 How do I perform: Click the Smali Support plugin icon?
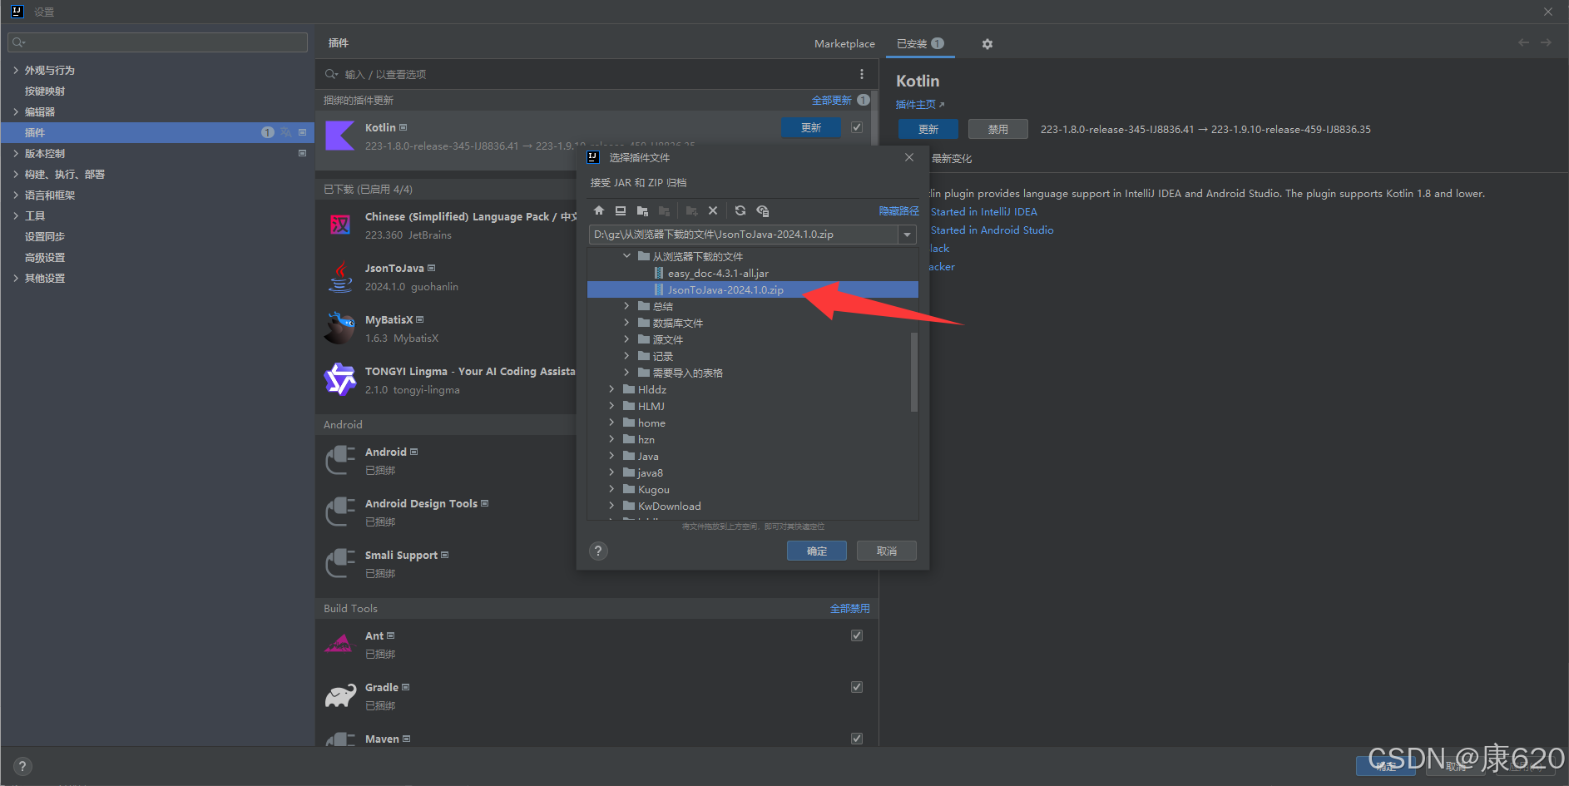pos(339,563)
